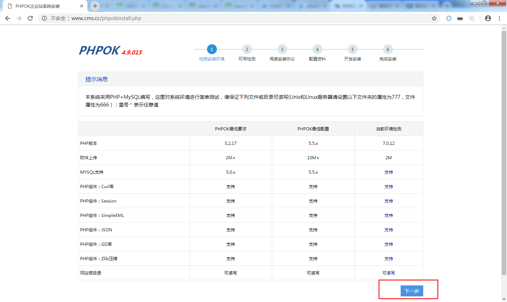Viewport: 507px width, 302px height.
Task: Open the blue circle extension icon
Action: pyautogui.click(x=449, y=18)
